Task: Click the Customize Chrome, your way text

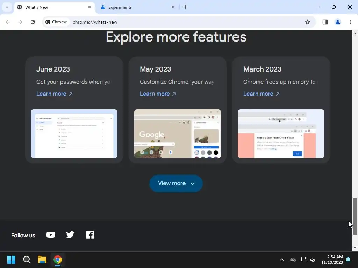Action: point(177,82)
